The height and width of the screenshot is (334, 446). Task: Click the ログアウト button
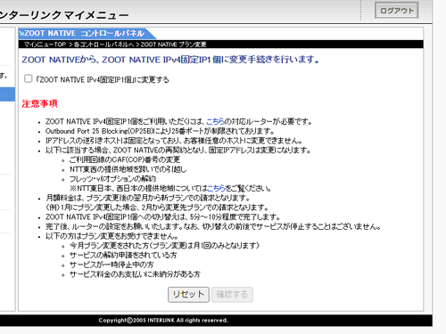(397, 11)
